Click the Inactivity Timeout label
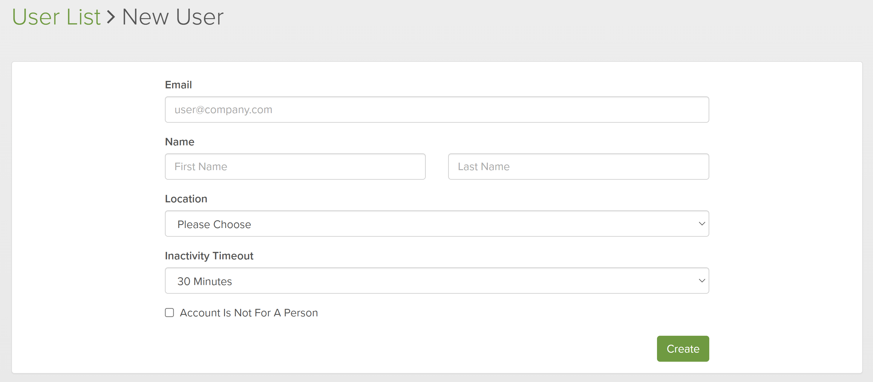This screenshot has width=873, height=382. (209, 256)
